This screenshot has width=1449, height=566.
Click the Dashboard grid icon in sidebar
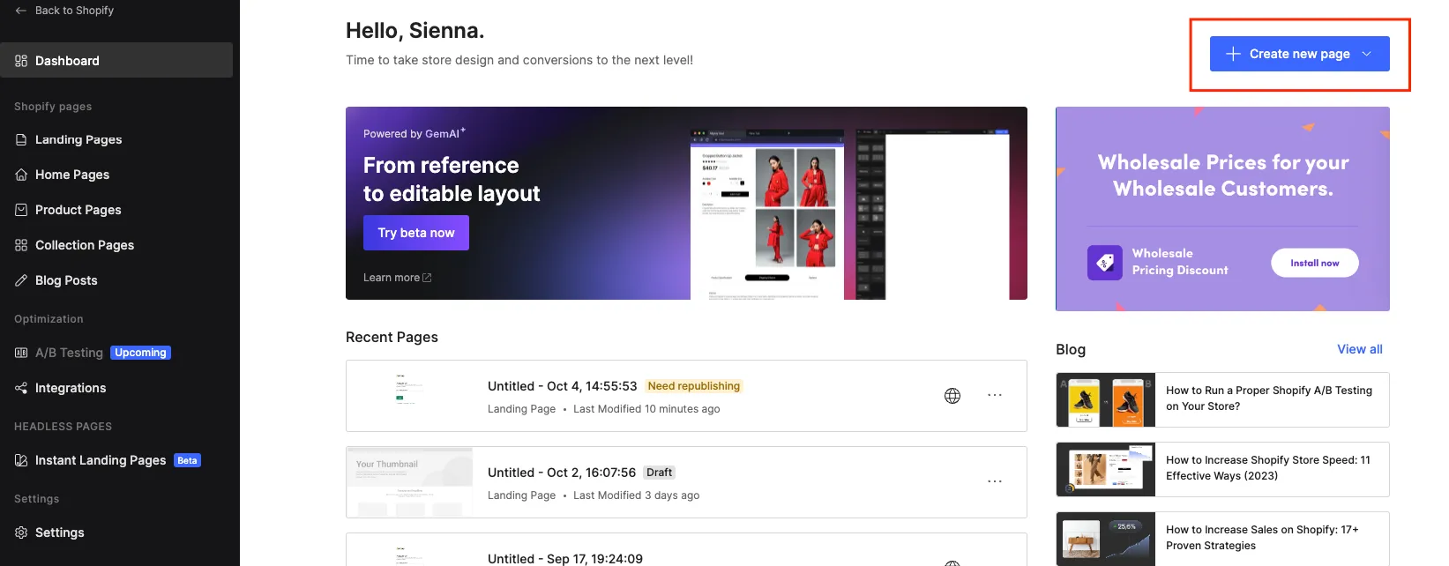(21, 61)
